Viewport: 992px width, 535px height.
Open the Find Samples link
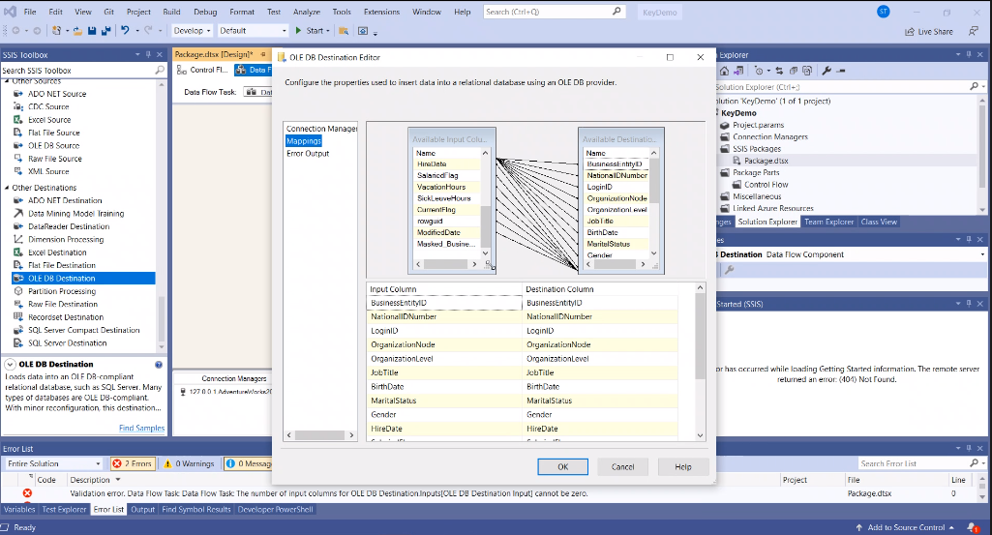141,429
